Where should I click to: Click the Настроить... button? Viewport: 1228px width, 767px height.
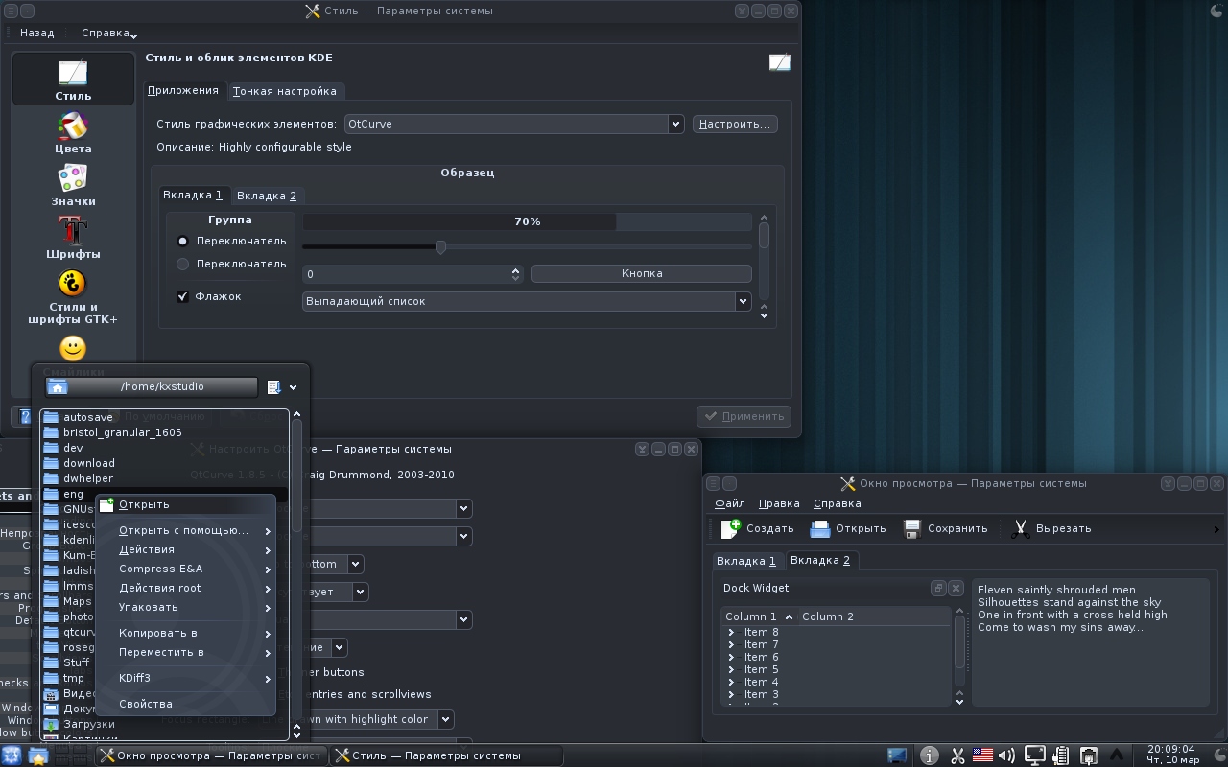[x=734, y=124]
